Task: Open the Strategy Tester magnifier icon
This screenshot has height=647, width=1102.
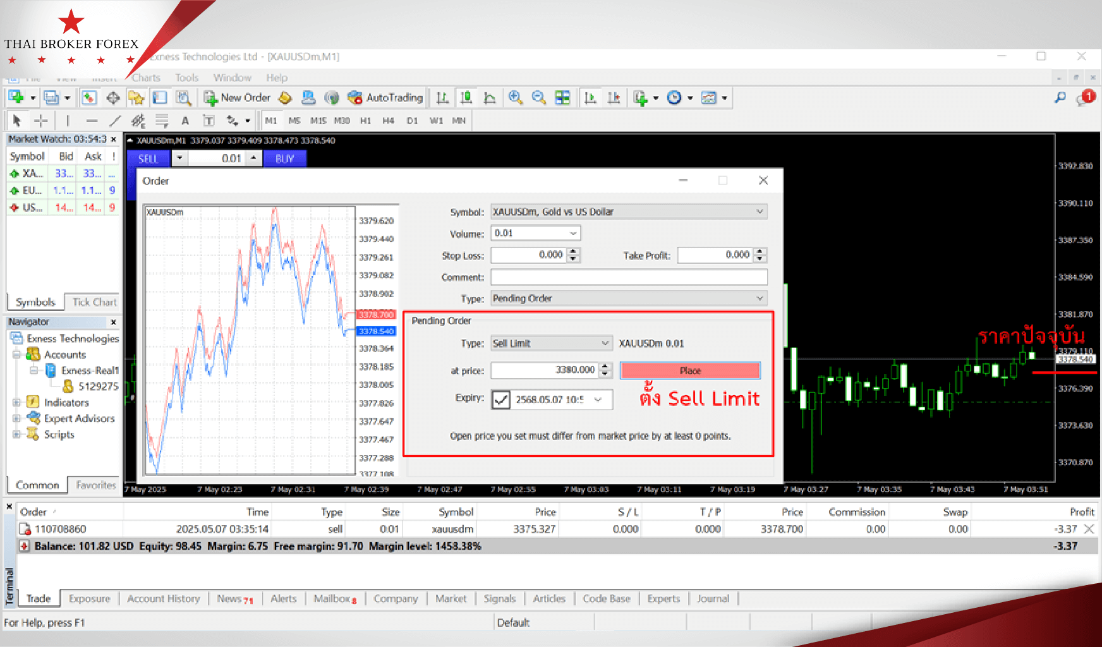Action: pos(183,97)
